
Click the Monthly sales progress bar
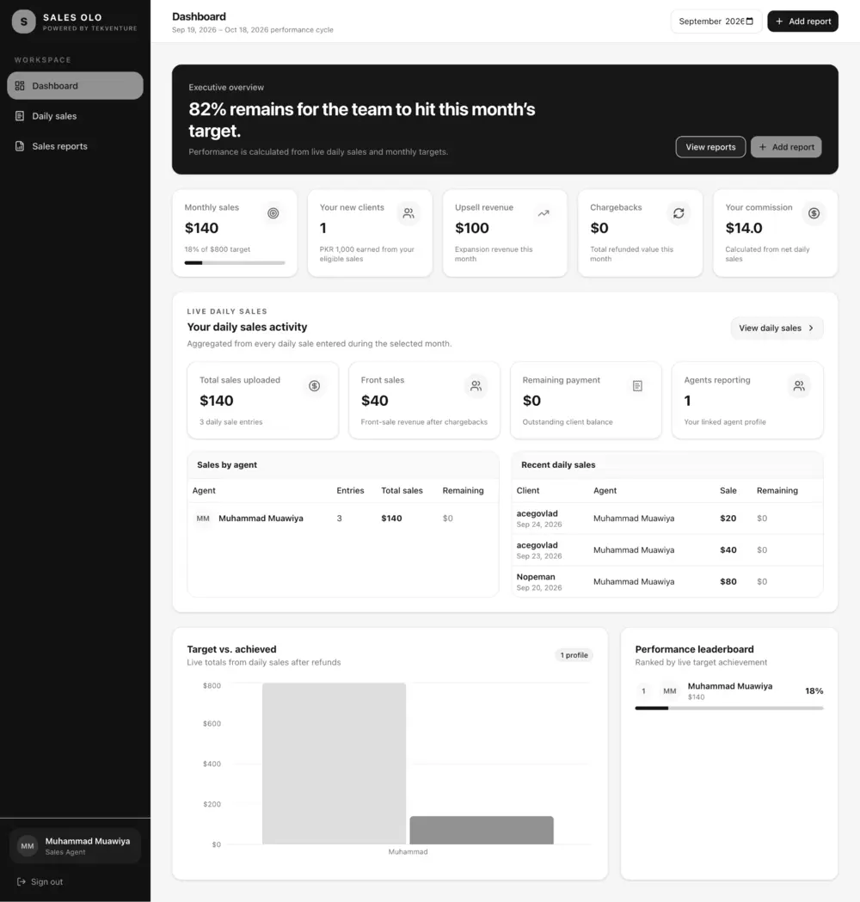point(235,263)
